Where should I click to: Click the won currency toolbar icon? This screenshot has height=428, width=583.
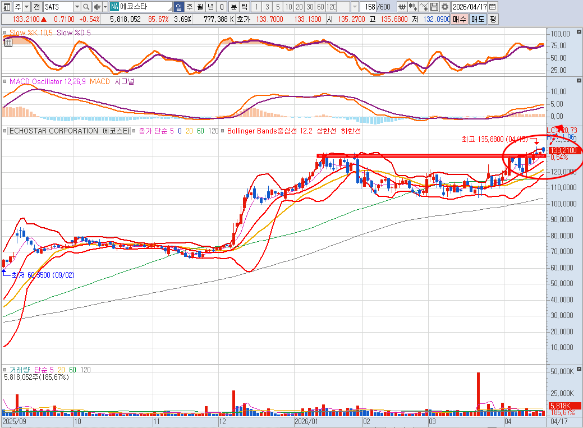(x=402, y=7)
